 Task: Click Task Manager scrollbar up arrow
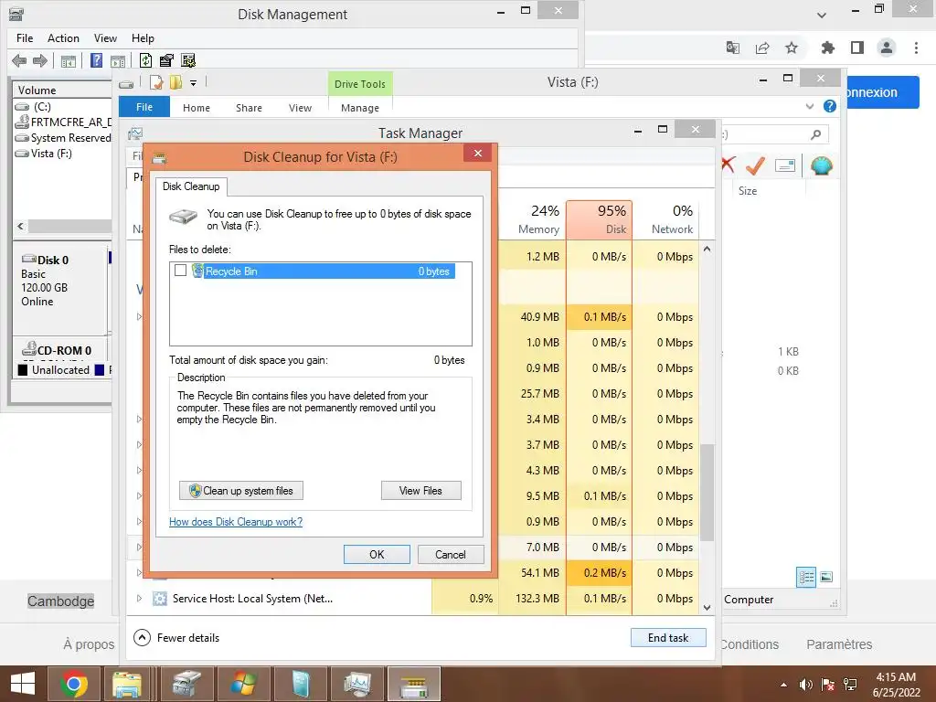(x=707, y=249)
